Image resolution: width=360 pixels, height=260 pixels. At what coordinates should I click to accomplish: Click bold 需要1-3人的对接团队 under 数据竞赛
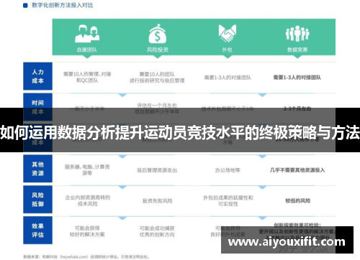[x=297, y=78]
